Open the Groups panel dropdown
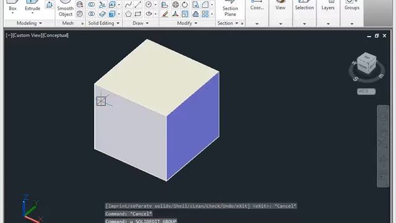The height and width of the screenshot is (223, 396). (352, 24)
